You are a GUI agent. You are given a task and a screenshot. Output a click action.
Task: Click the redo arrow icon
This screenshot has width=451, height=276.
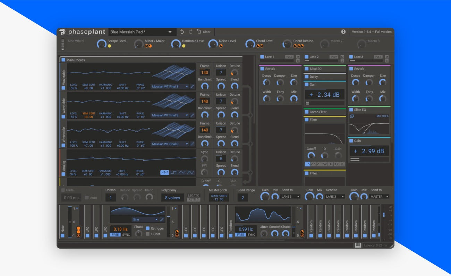(190, 32)
